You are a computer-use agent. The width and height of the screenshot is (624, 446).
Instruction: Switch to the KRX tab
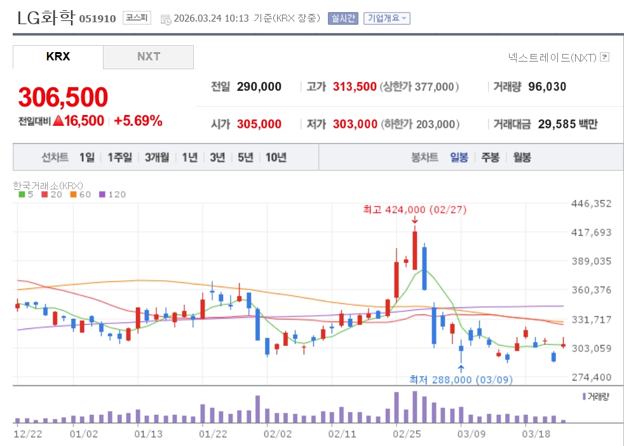click(58, 57)
